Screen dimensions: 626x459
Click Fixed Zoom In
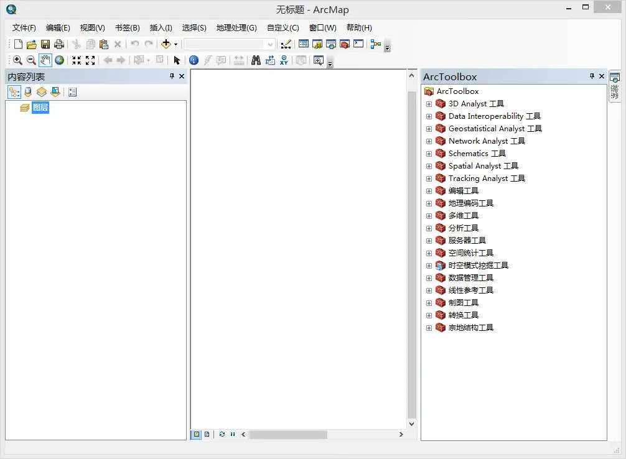click(77, 60)
